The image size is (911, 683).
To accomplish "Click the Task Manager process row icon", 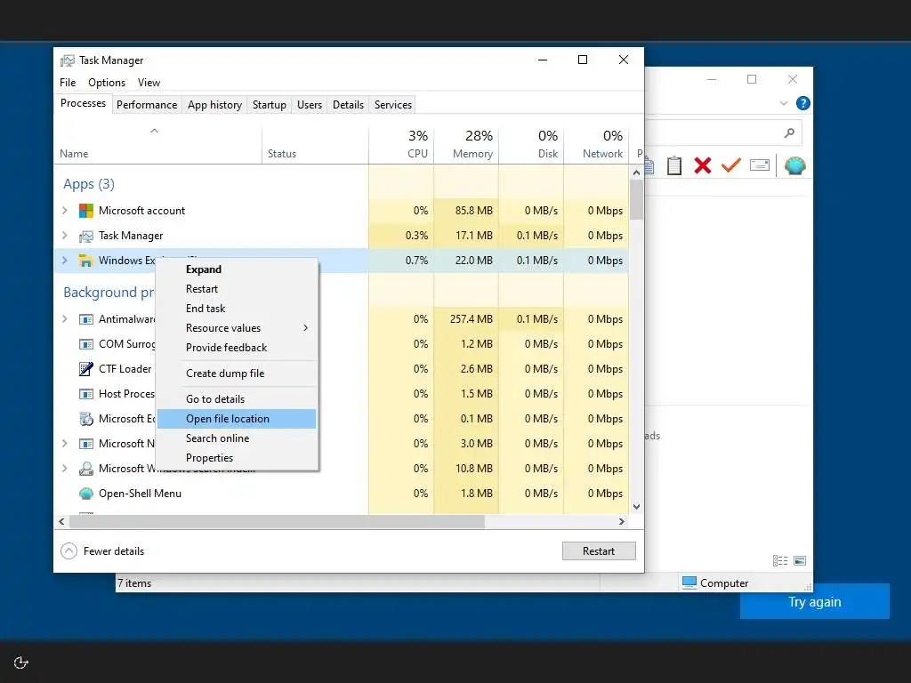I will 86,236.
